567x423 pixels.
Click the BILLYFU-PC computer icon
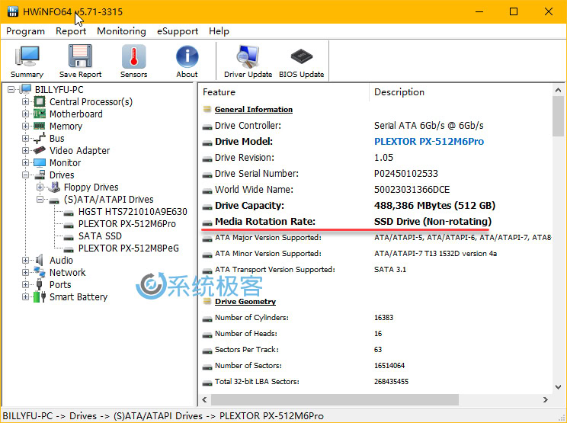(25, 89)
